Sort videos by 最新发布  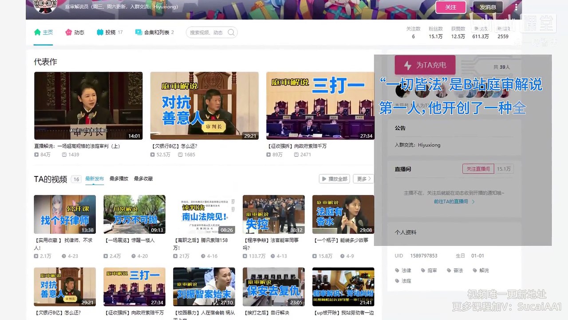[95, 179]
